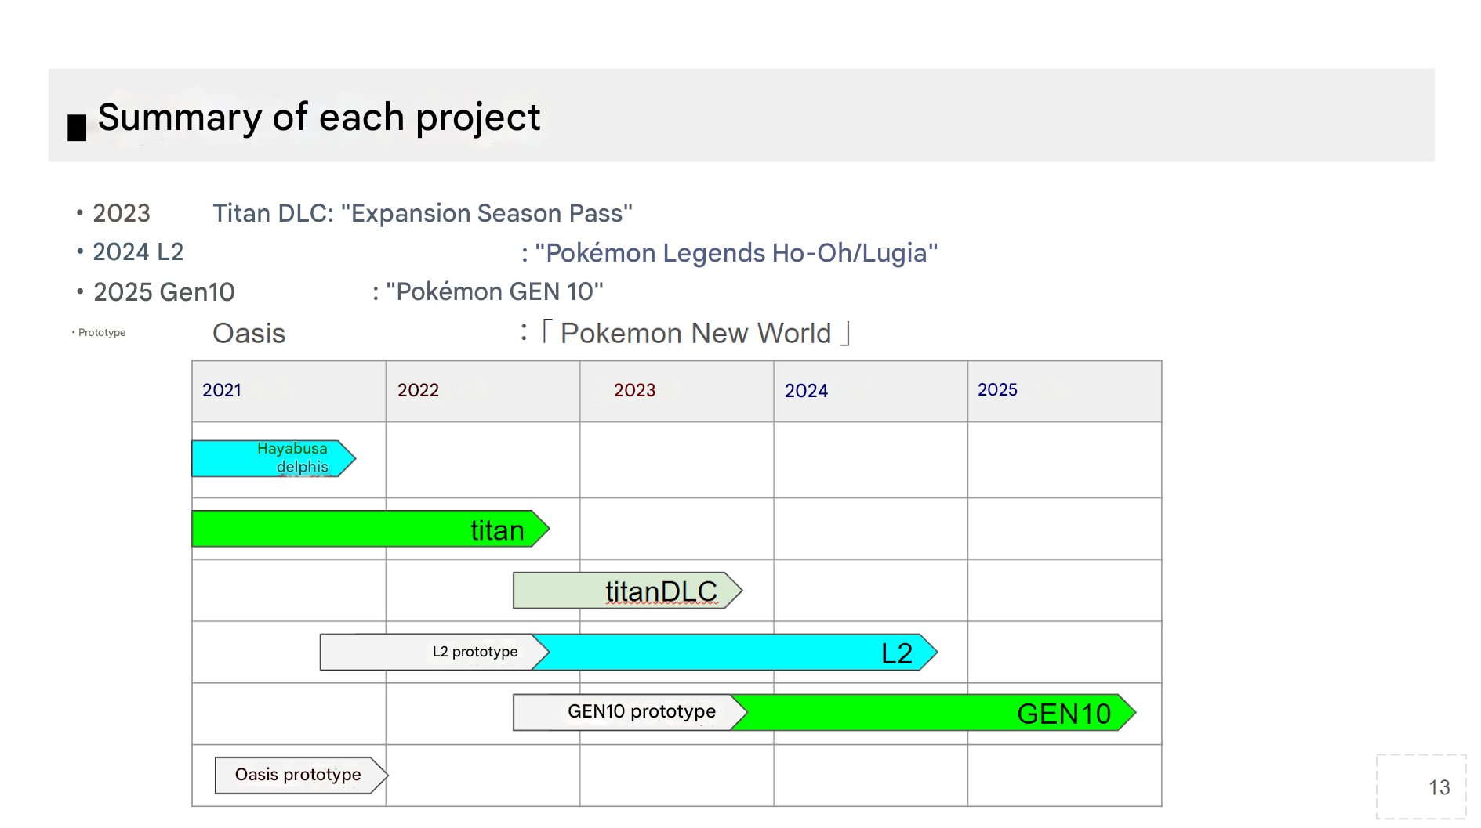Click the "Titan DLC: Expansion Season Pass" line
1481x828 pixels.
[423, 213]
